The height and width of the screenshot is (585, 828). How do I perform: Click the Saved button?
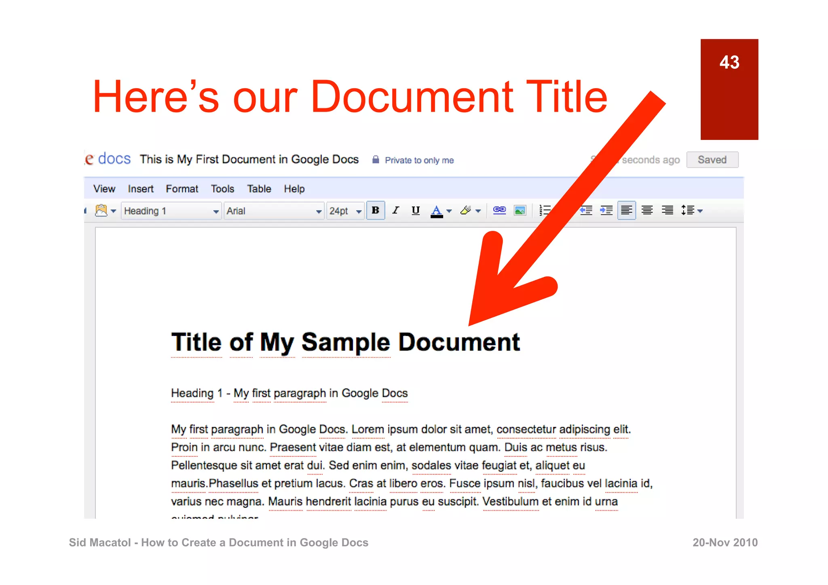(x=712, y=160)
